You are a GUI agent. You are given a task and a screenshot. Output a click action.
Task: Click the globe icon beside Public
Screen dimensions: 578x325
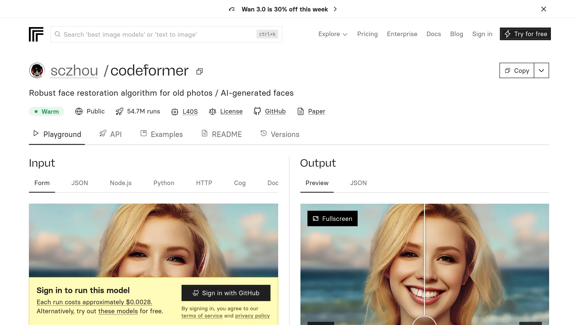pos(79,111)
